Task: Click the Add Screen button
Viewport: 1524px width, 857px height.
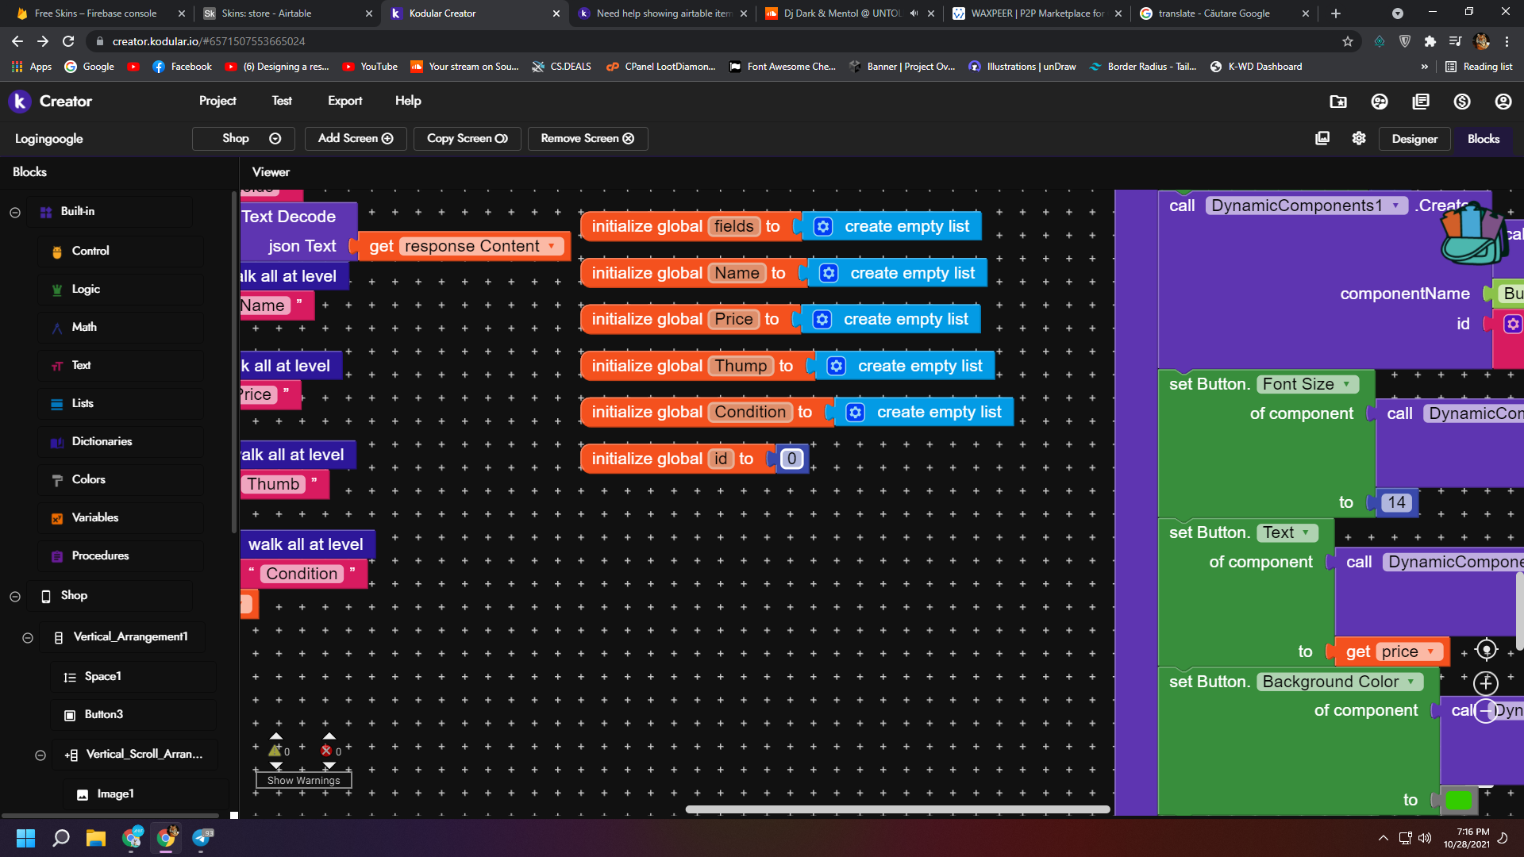Action: point(355,138)
